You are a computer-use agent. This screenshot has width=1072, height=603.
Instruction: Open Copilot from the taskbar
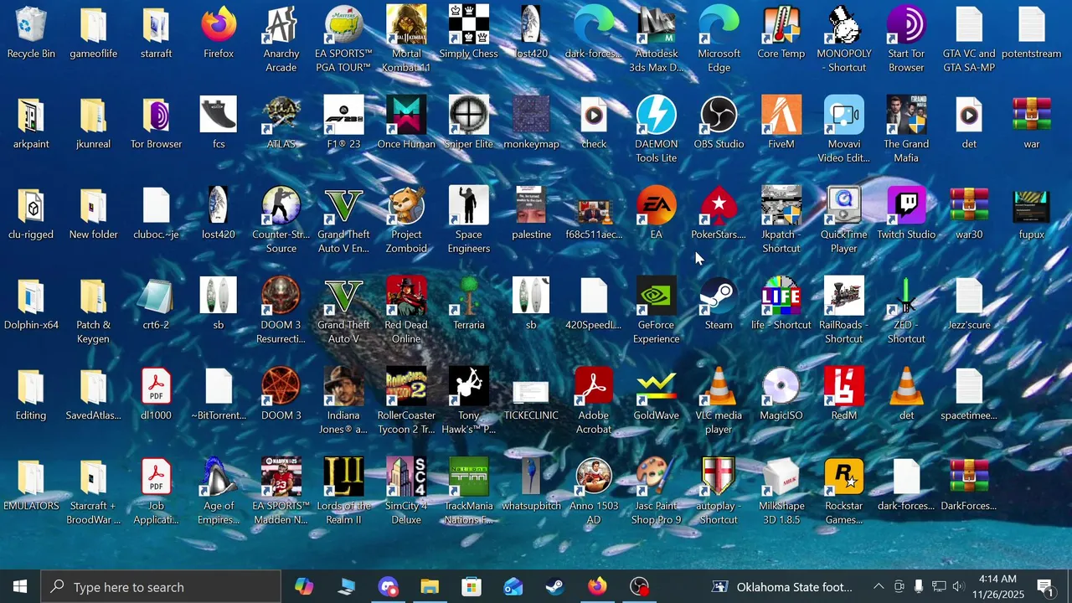click(x=304, y=587)
